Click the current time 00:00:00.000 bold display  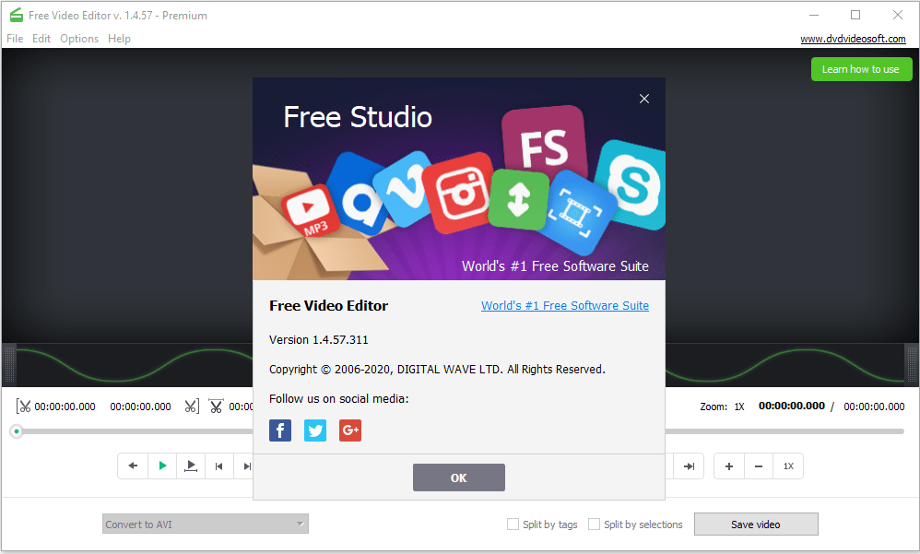tap(792, 407)
